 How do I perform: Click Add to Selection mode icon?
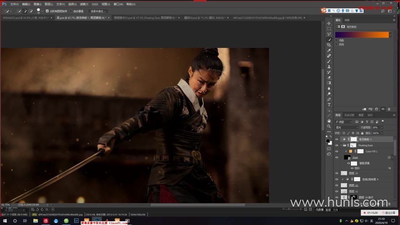pos(25,11)
